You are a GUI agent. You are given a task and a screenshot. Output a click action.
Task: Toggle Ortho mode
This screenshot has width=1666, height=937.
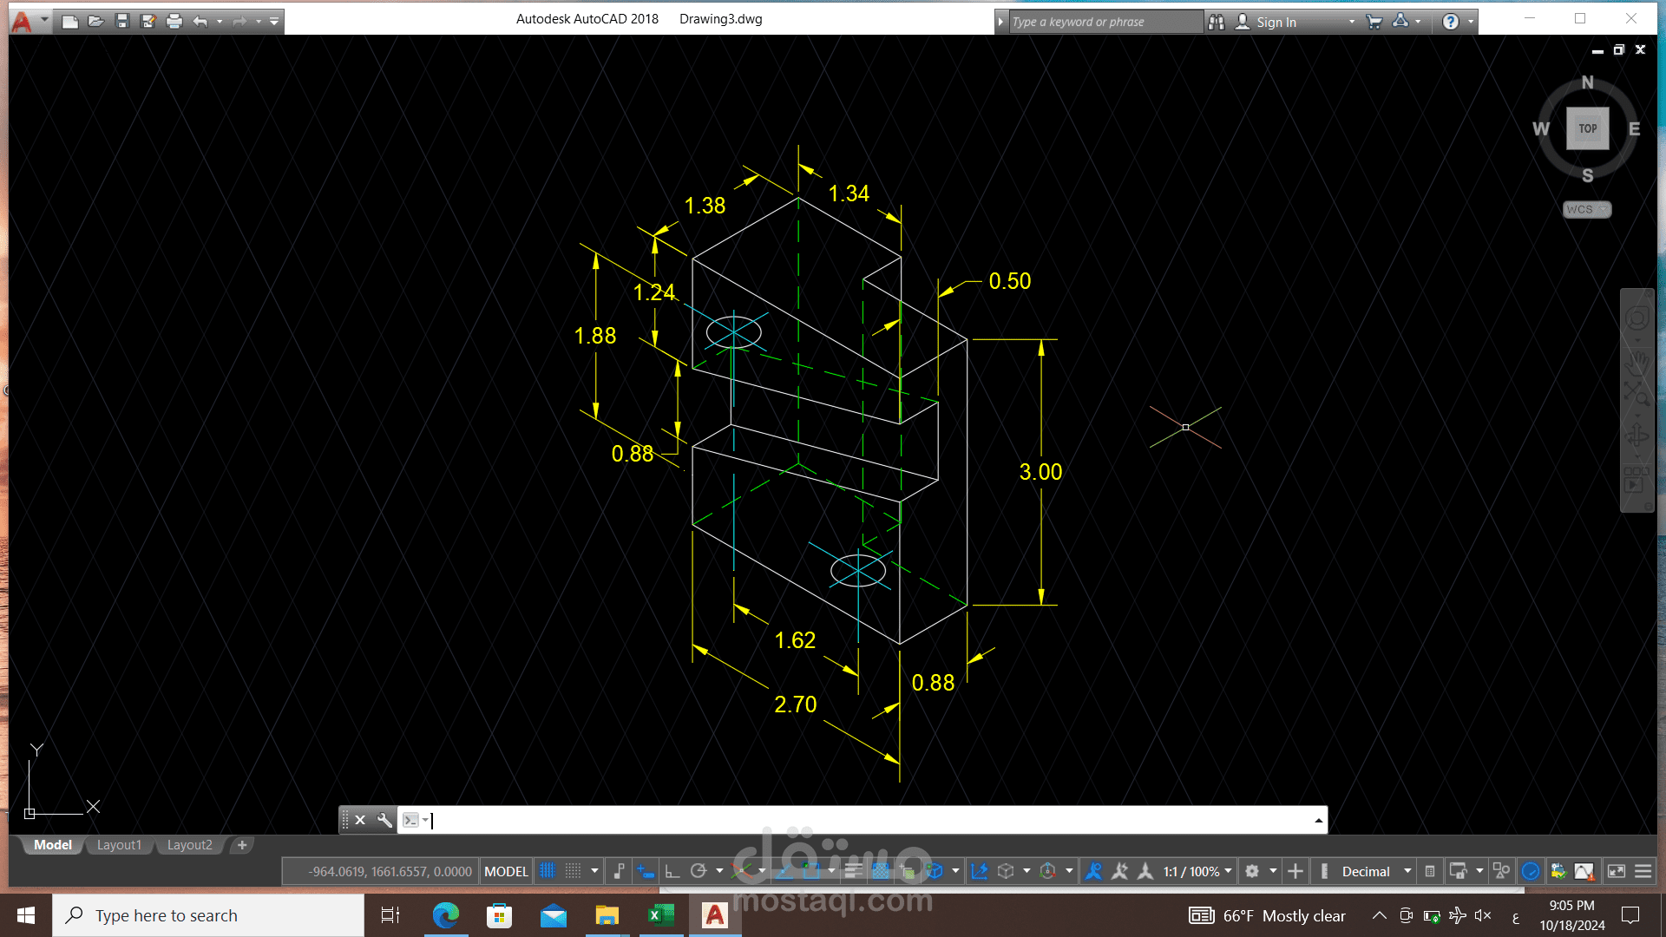click(x=672, y=871)
